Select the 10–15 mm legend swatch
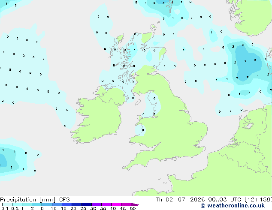This screenshot has width=272, height=210. (57, 204)
